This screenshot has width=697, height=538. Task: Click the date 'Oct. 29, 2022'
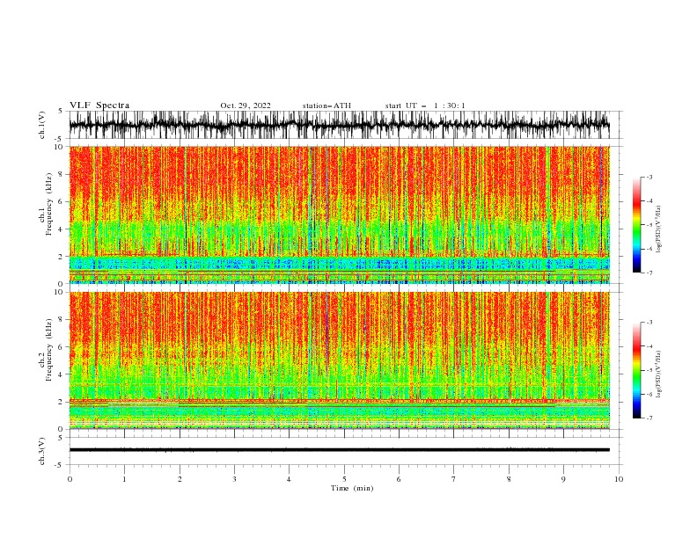click(246, 105)
